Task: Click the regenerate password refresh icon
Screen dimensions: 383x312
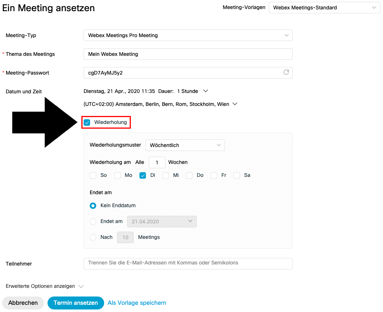Action: click(x=286, y=72)
